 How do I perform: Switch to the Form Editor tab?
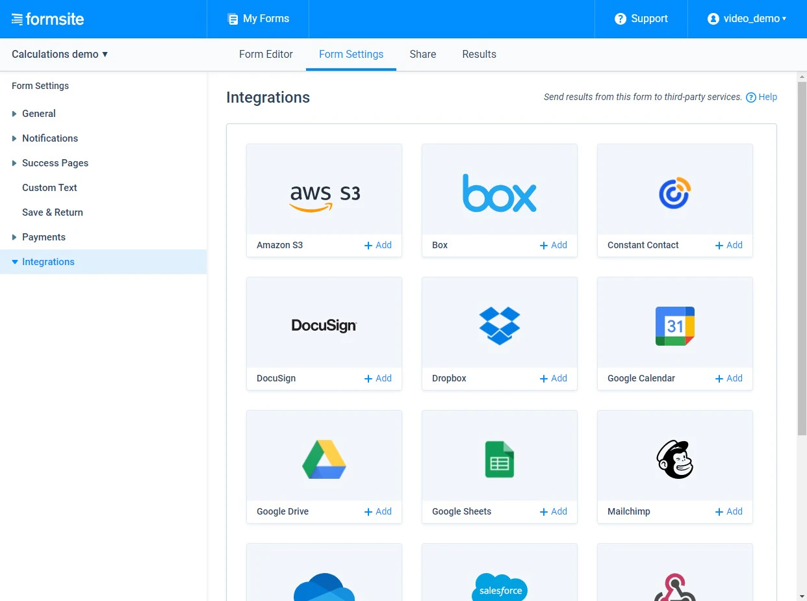pyautogui.click(x=266, y=55)
